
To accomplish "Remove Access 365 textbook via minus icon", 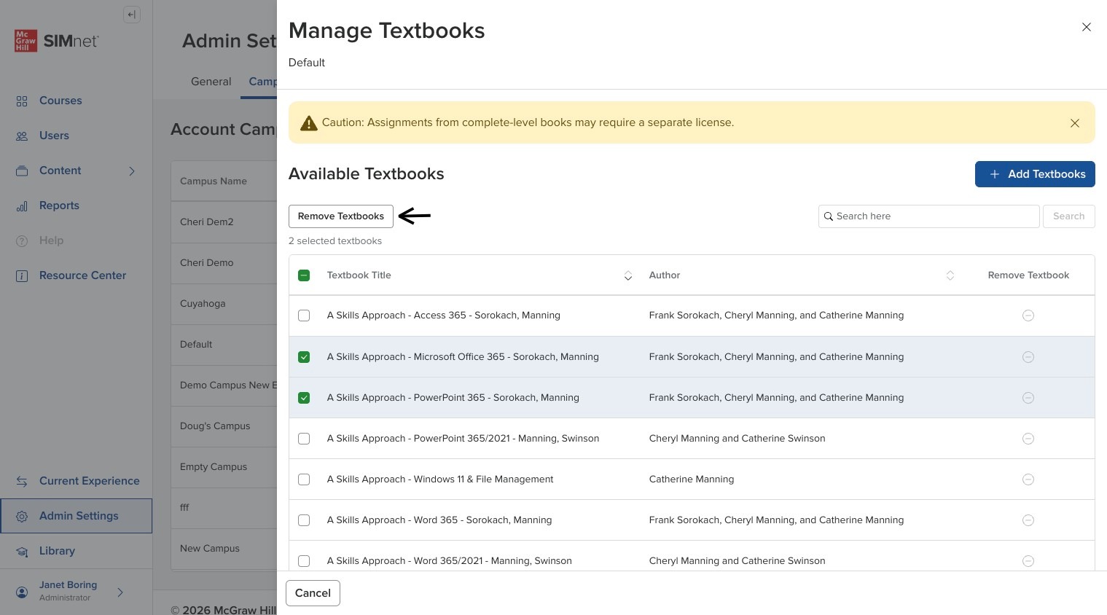I will point(1028,316).
